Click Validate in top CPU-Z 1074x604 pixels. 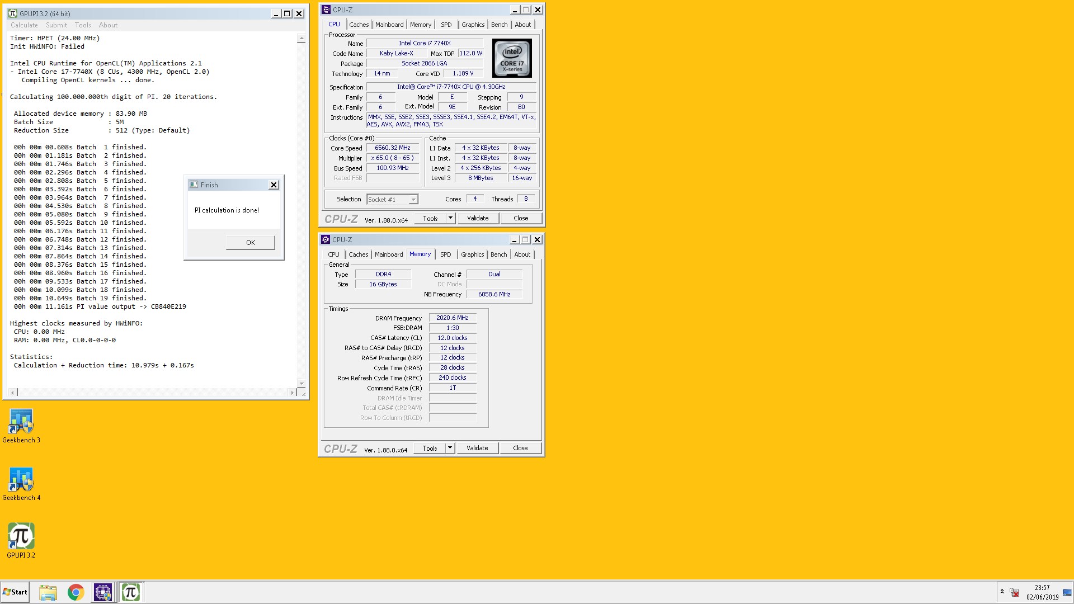coord(478,219)
